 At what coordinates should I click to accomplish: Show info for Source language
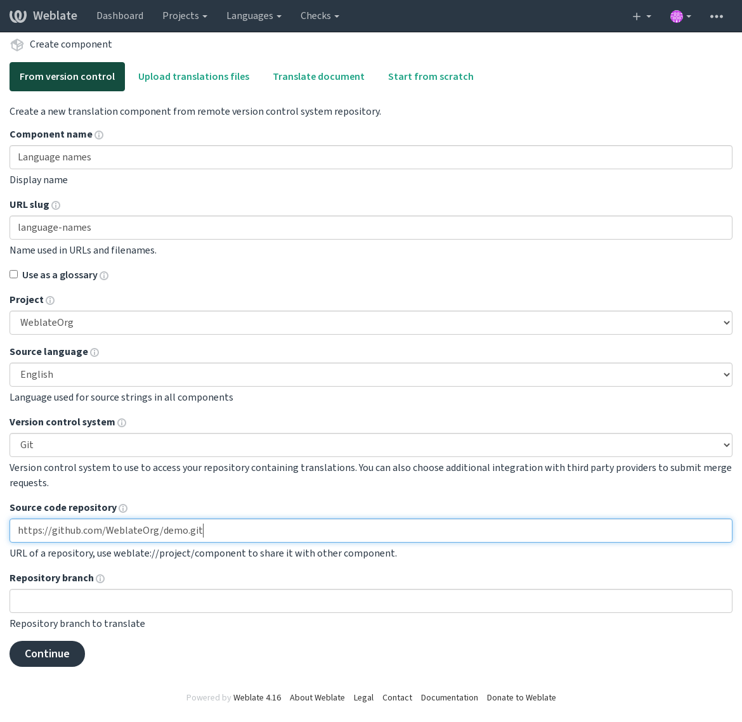coord(94,352)
